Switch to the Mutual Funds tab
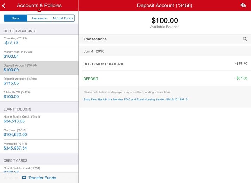251x183 pixels. pyautogui.click(x=63, y=18)
